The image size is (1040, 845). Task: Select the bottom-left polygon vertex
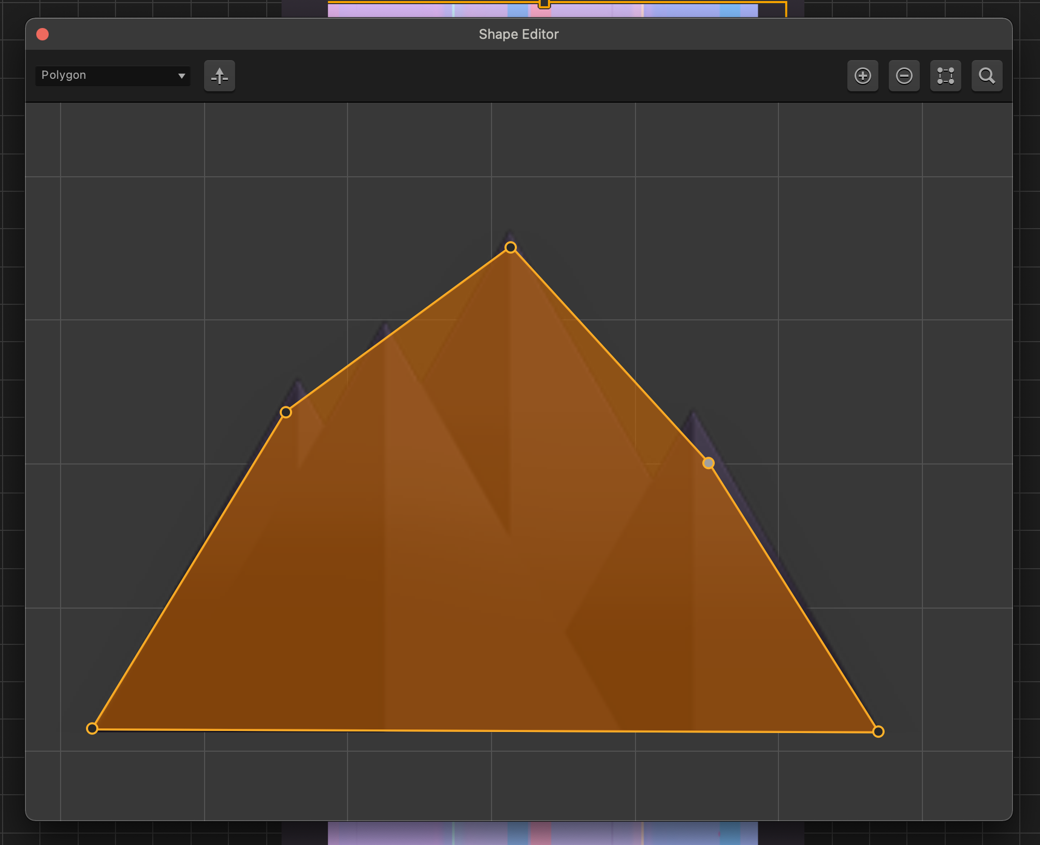(x=92, y=728)
